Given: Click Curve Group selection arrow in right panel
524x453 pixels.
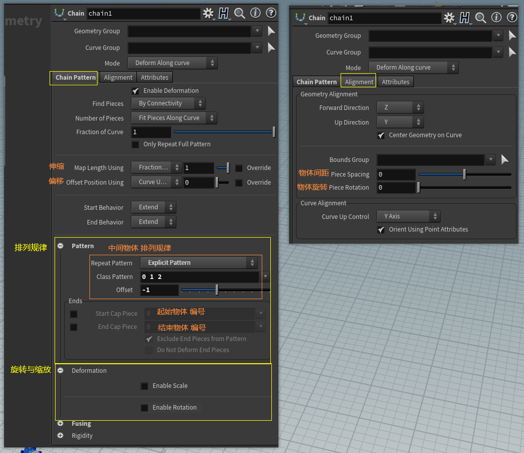Looking at the screenshot, I should click(512, 52).
